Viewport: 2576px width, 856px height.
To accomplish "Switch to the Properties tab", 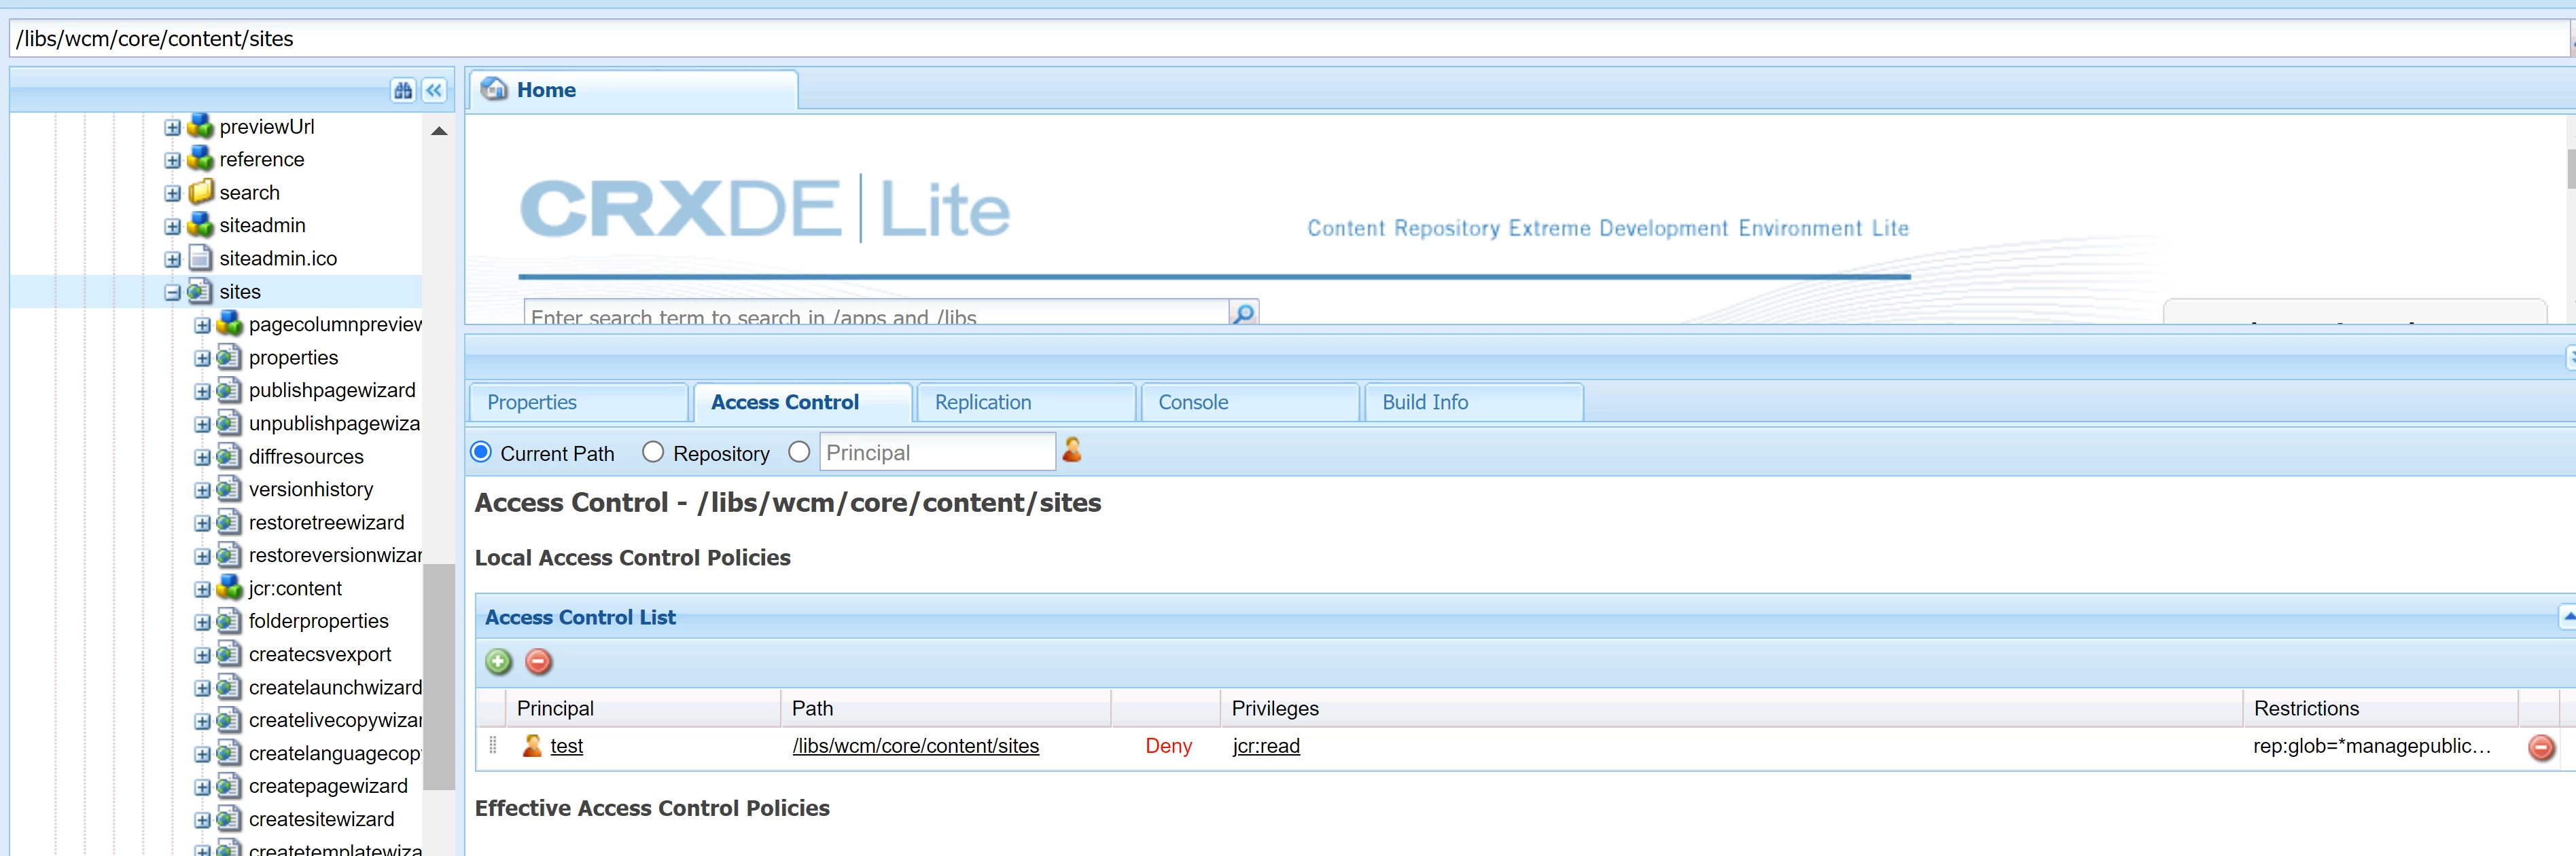I will 532,403.
